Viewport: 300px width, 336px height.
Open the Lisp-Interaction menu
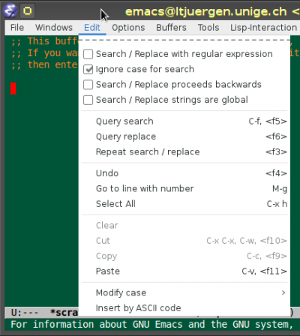coord(263,28)
